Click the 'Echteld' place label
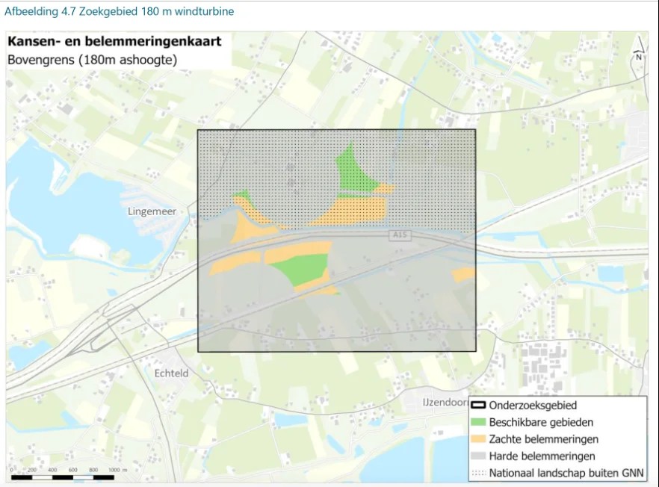The image size is (659, 487). point(172,373)
